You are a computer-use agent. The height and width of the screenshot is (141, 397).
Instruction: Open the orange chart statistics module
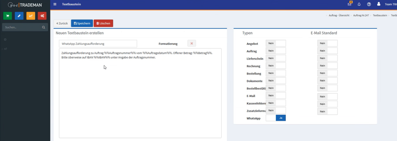(x=31, y=16)
